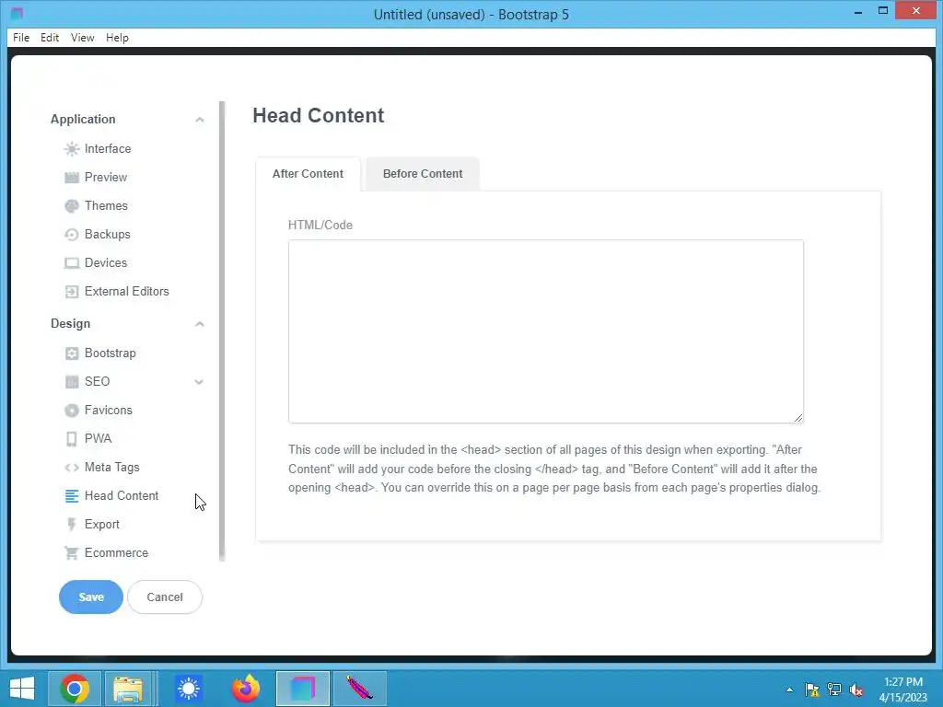Click the SEO chart icon

72,382
